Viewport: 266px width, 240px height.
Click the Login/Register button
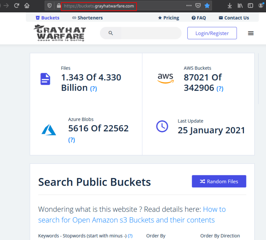tap(212, 33)
